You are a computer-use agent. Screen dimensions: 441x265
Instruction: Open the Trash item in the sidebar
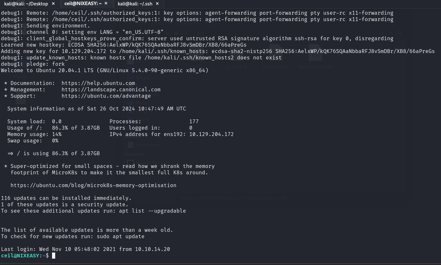coord(142,86)
